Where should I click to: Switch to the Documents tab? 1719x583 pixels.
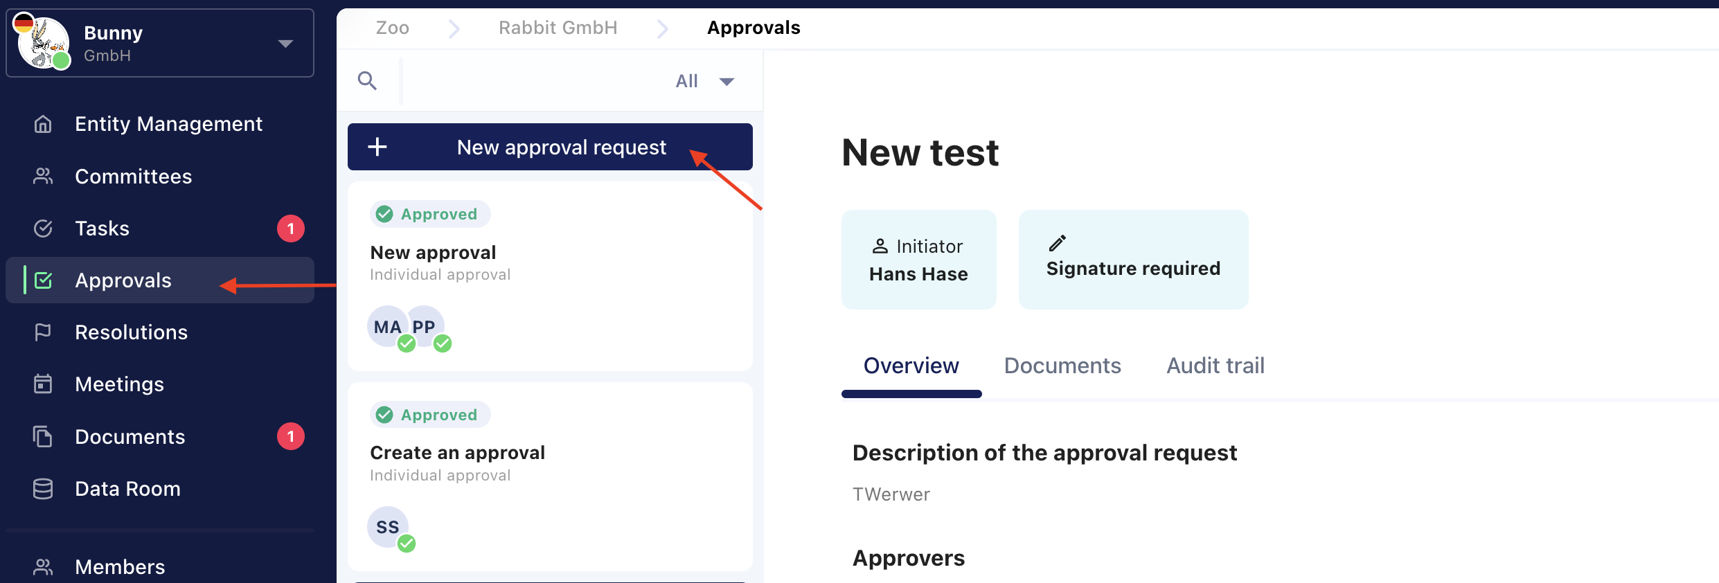click(x=1062, y=366)
